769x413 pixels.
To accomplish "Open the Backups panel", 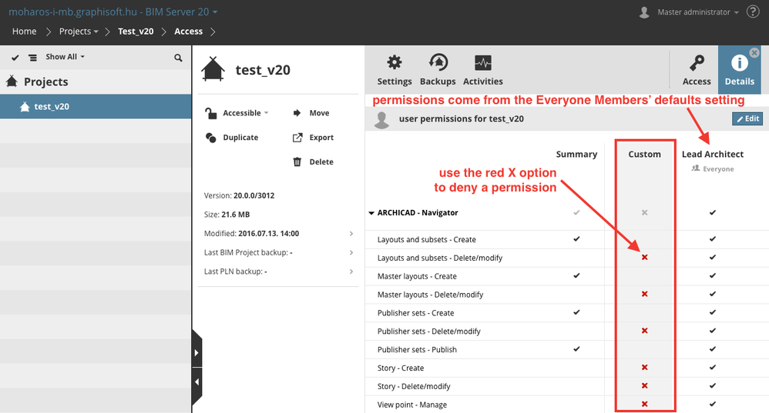I will (438, 71).
